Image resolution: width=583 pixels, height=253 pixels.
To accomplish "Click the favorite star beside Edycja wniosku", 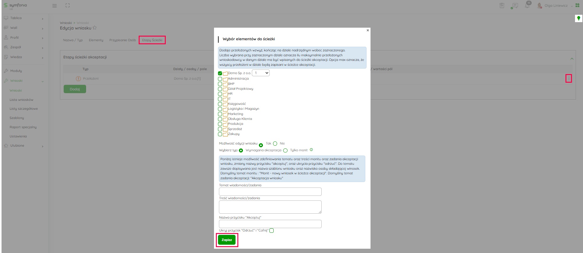I will [95, 28].
